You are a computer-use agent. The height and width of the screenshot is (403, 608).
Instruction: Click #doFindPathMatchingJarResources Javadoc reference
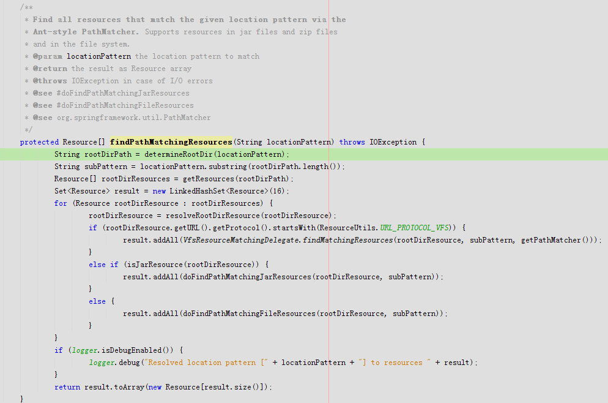tap(123, 93)
